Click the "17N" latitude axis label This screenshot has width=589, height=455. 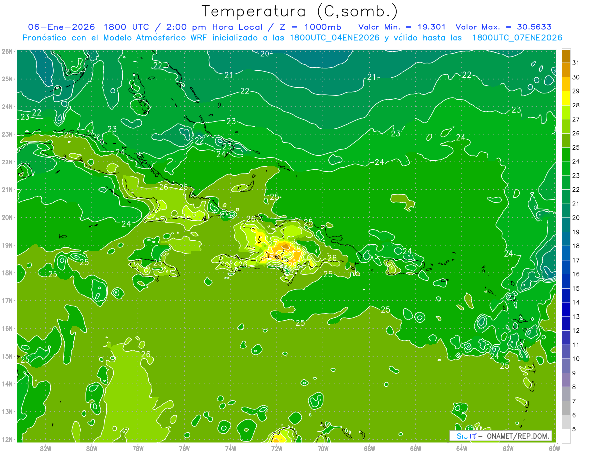click(7, 301)
